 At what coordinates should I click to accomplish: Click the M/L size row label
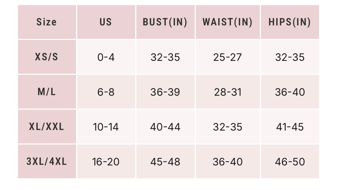tap(47, 92)
